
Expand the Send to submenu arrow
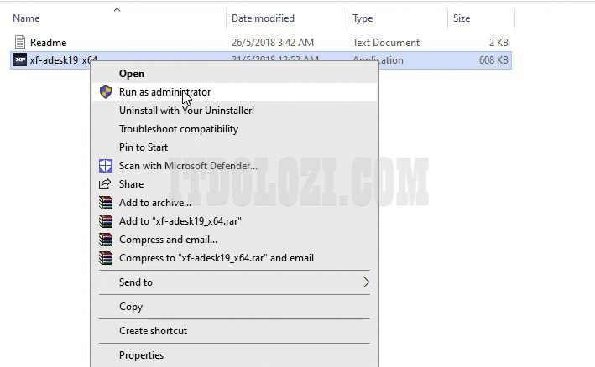click(x=366, y=282)
